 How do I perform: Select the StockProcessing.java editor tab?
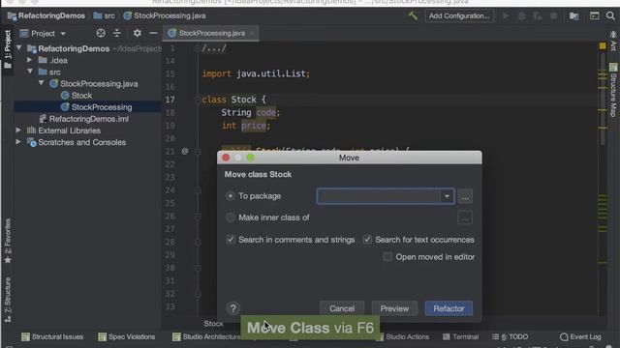pyautogui.click(x=211, y=33)
